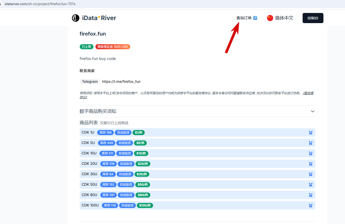Open the 服务商协议 agreement link
Viewport: 345px width, 224px height.
tap(308, 93)
